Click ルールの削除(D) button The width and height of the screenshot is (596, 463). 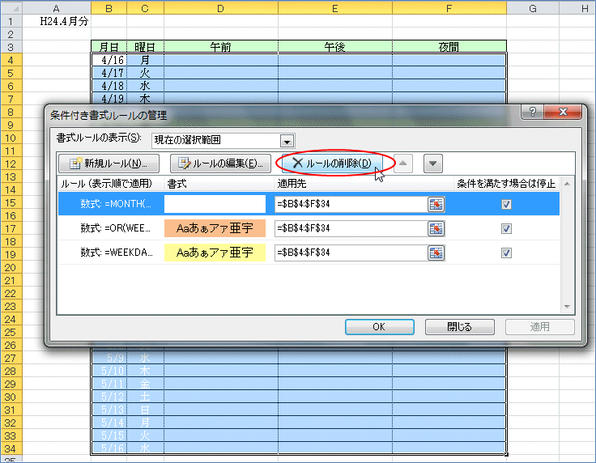(x=332, y=164)
